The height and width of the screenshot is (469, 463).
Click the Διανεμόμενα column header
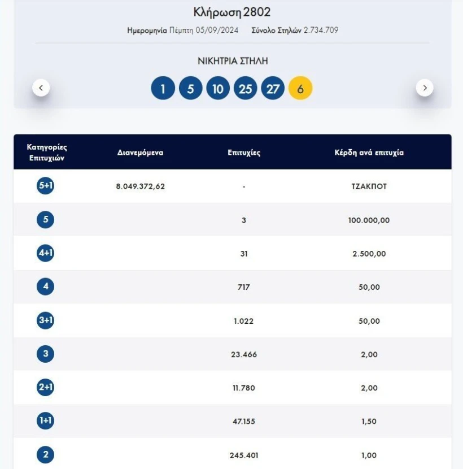[140, 153]
